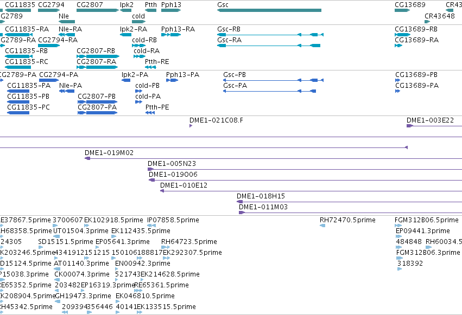Select the CG13689-PB protein label
462x315 pixels.
416,75
